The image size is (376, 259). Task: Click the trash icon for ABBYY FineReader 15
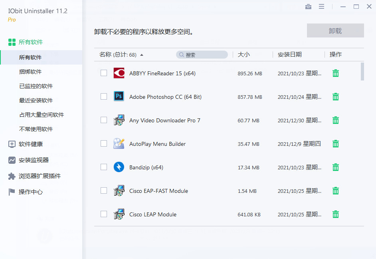pyautogui.click(x=335, y=73)
